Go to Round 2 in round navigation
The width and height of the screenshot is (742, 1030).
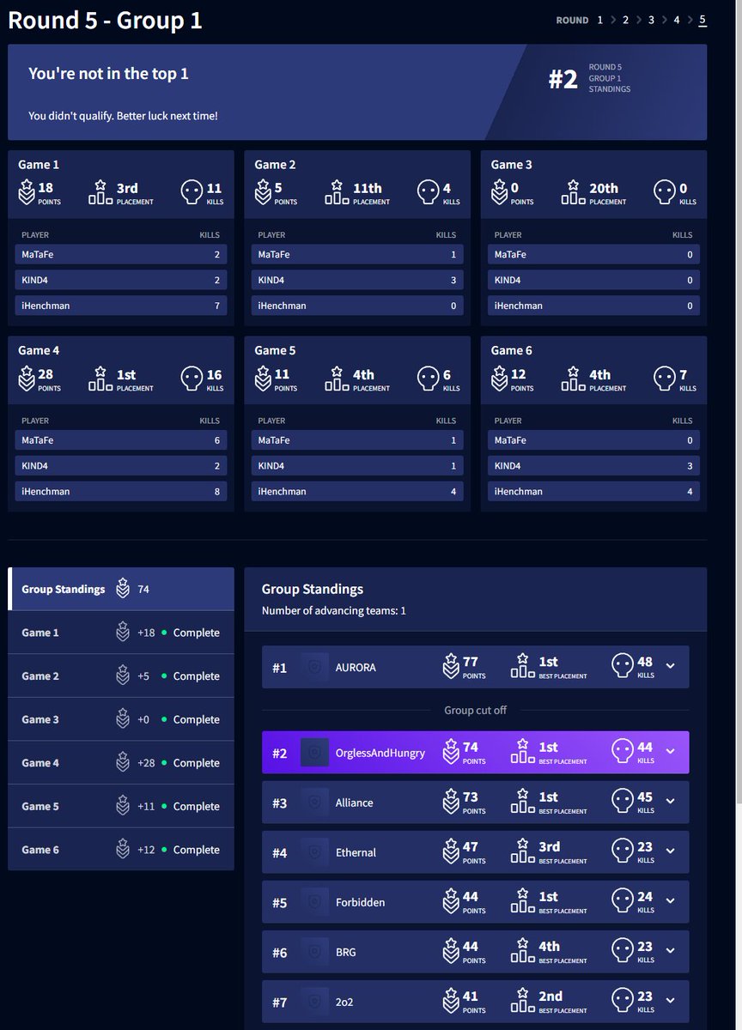625,20
